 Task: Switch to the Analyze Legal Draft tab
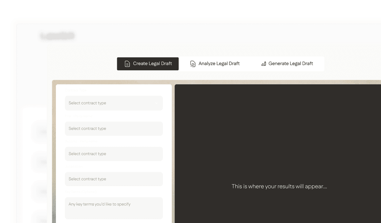[x=215, y=64]
